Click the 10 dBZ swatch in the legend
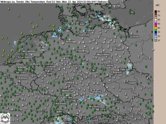 [156, 40]
